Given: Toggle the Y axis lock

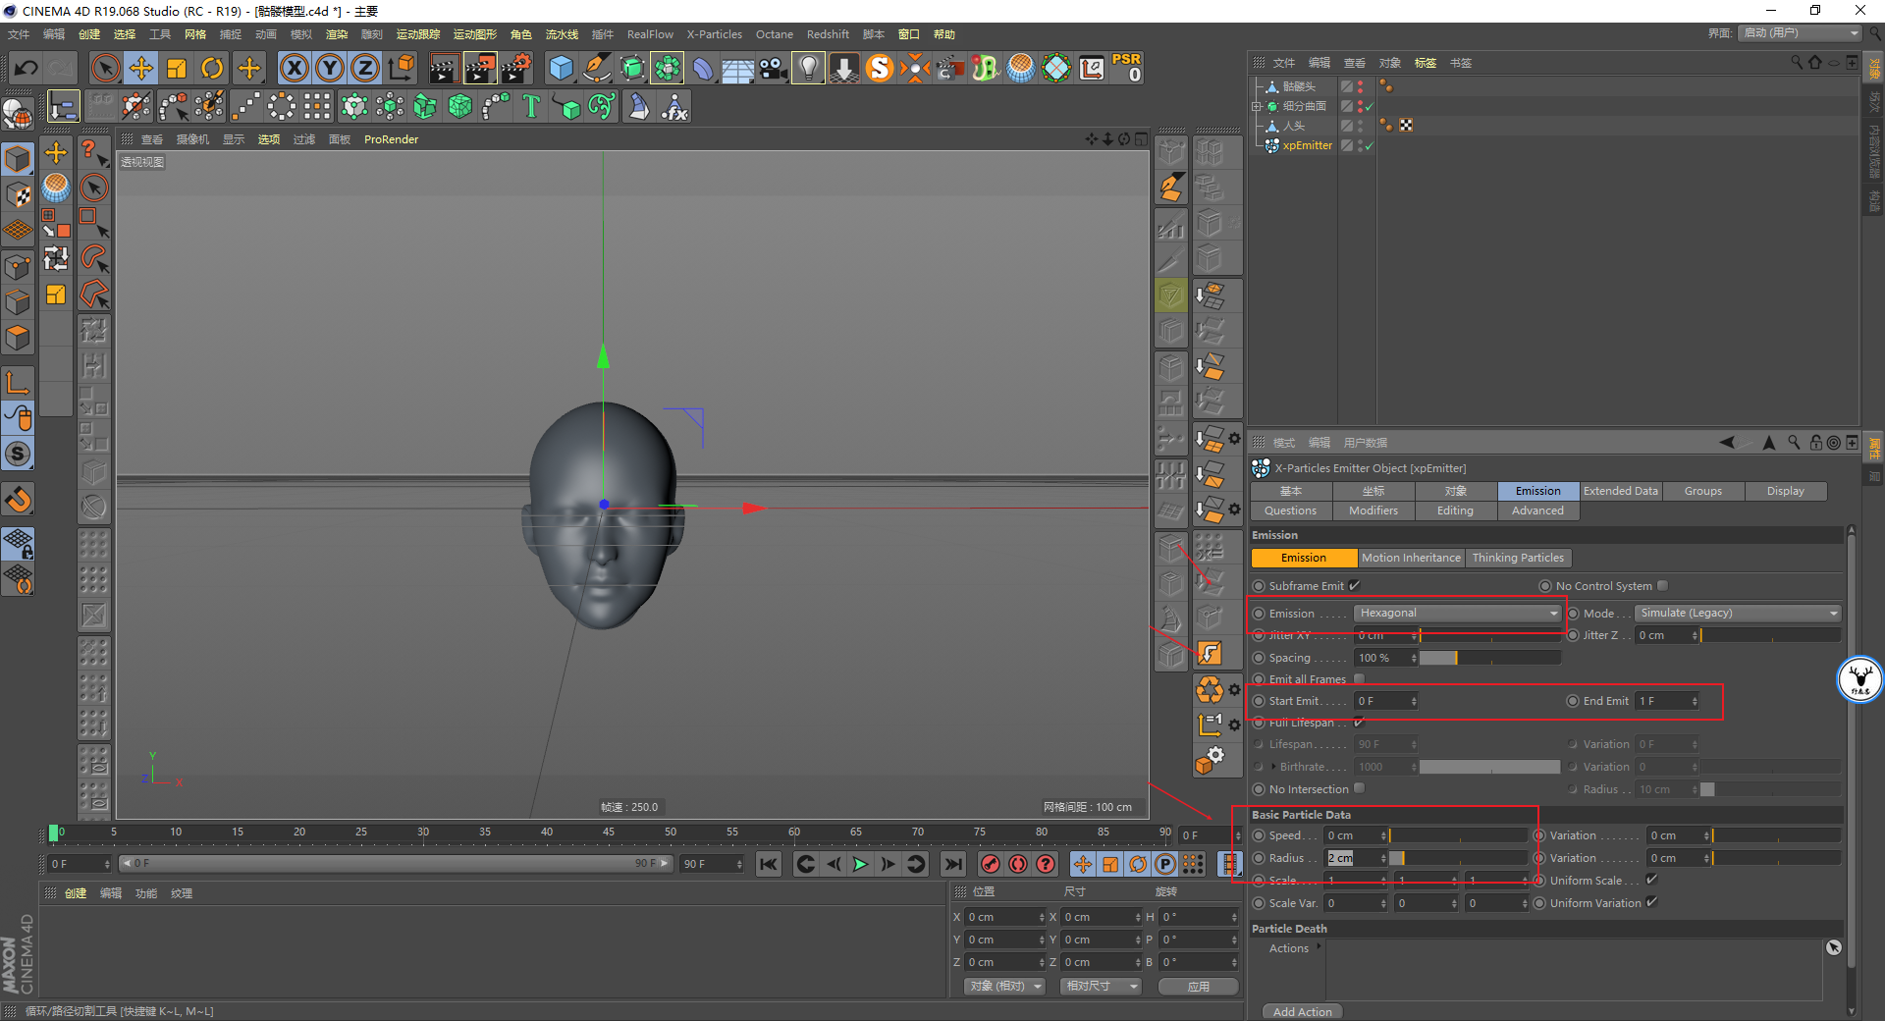Looking at the screenshot, I should 330,68.
